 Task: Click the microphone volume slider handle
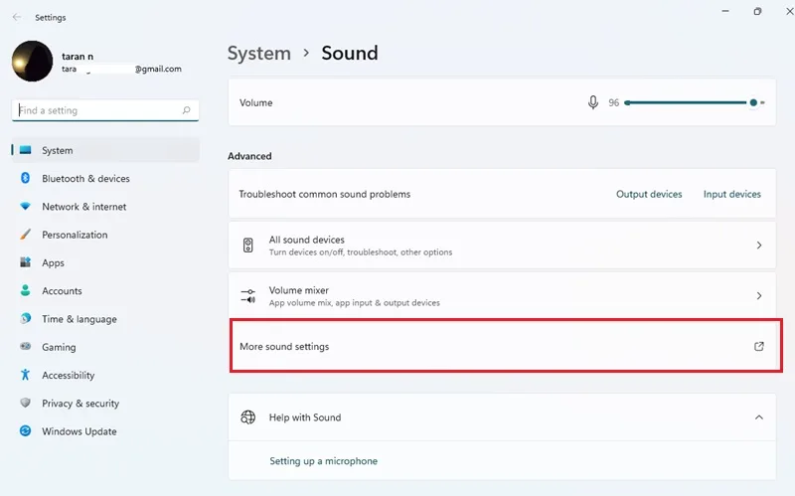(x=753, y=102)
